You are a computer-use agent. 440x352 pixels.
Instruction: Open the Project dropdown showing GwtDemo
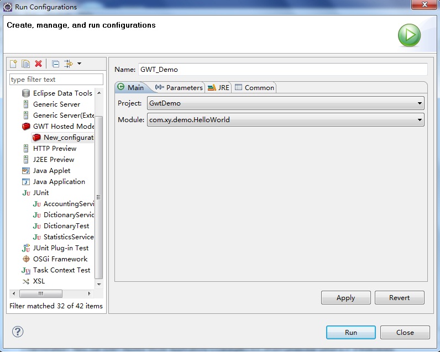pos(286,103)
